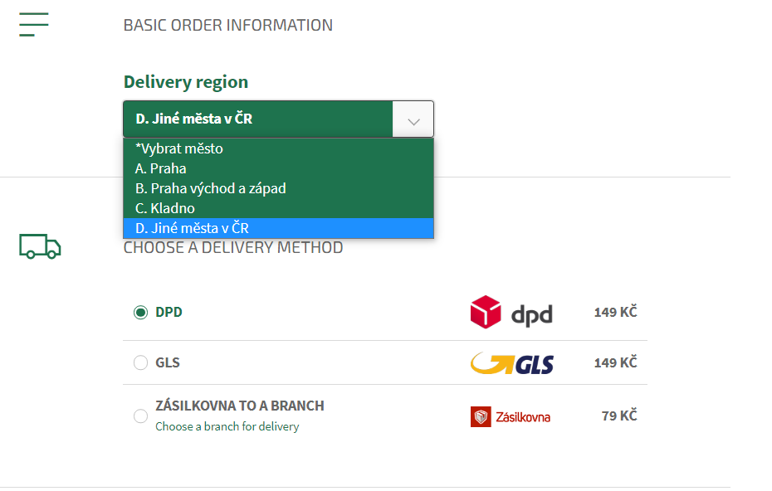The image size is (772, 491).
Task: Click Choose a branch for delivery link
Action: [227, 426]
